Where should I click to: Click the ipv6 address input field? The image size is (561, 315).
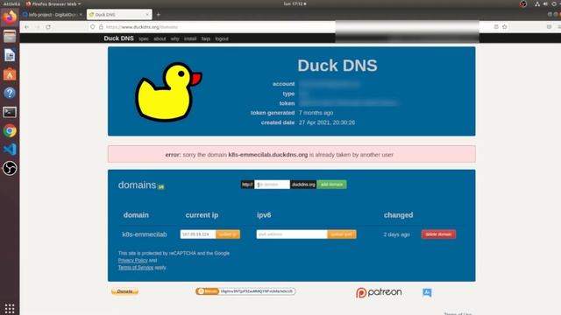(292, 234)
